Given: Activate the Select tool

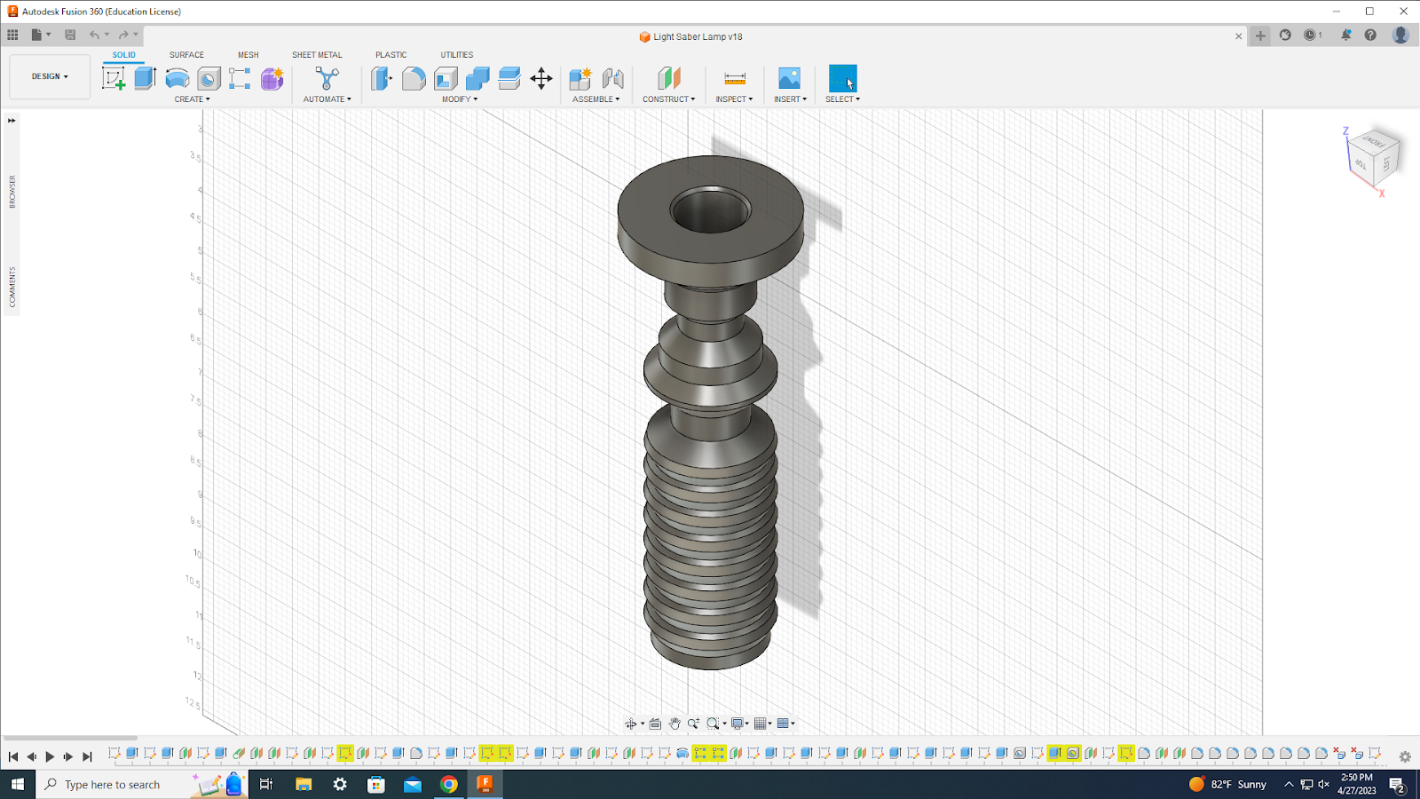Looking at the screenshot, I should click(x=842, y=78).
